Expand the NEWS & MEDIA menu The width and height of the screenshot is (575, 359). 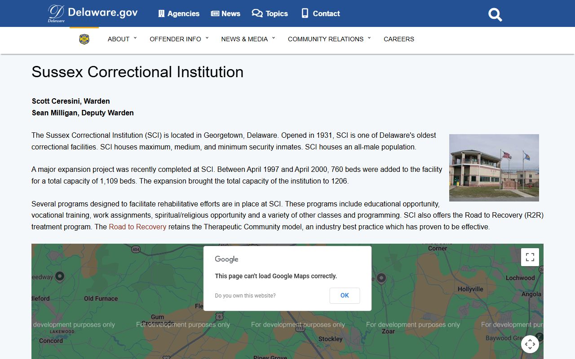(x=248, y=39)
